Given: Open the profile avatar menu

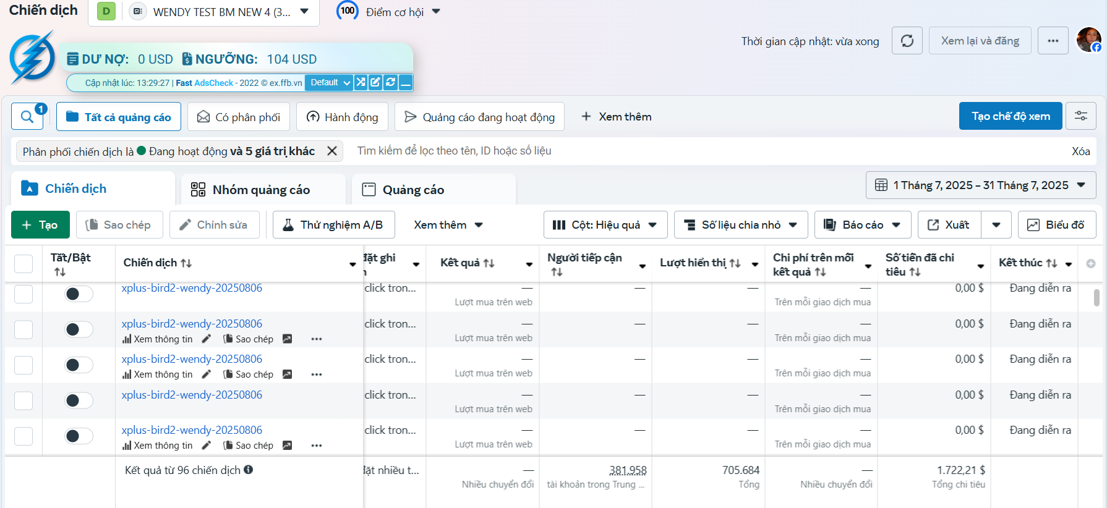Looking at the screenshot, I should pos(1088,40).
